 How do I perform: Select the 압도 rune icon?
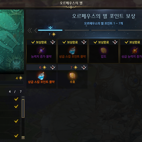(x=104, y=50)
